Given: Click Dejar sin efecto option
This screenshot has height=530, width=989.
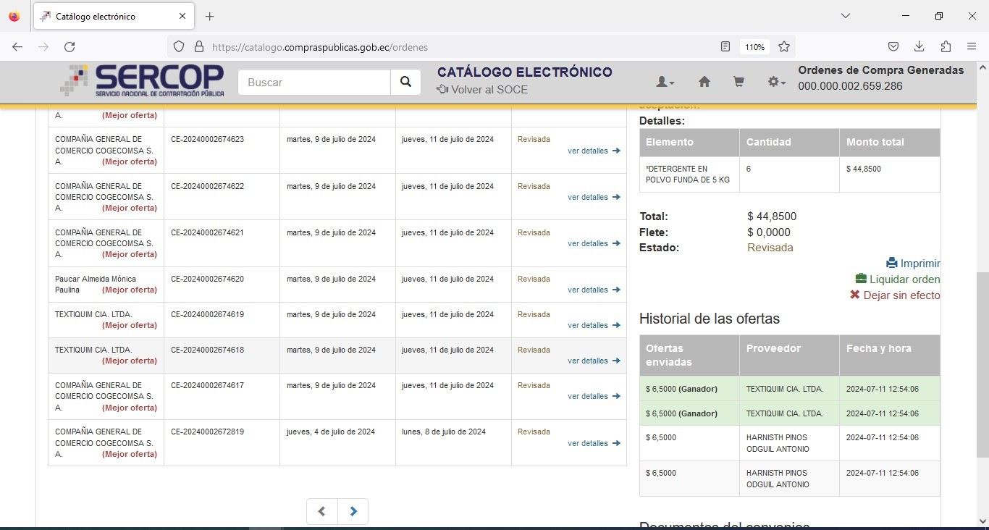Looking at the screenshot, I should [895, 295].
